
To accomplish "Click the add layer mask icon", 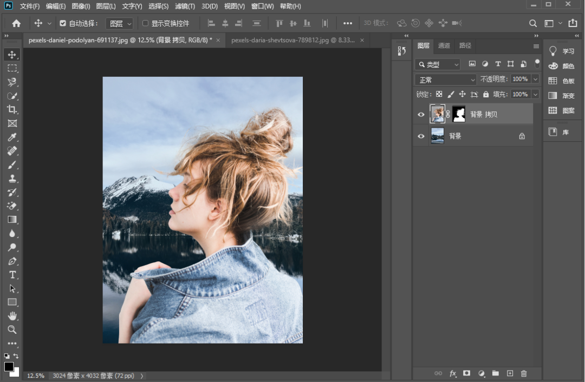I will click(x=466, y=373).
